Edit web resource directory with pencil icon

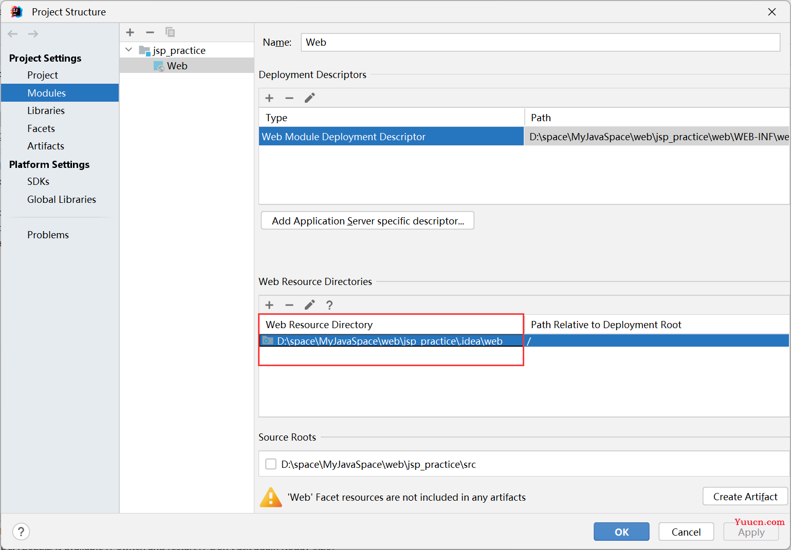[x=309, y=305]
